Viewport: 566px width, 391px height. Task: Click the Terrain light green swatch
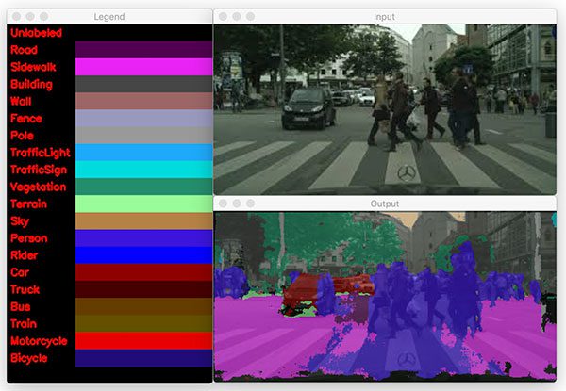(143, 204)
